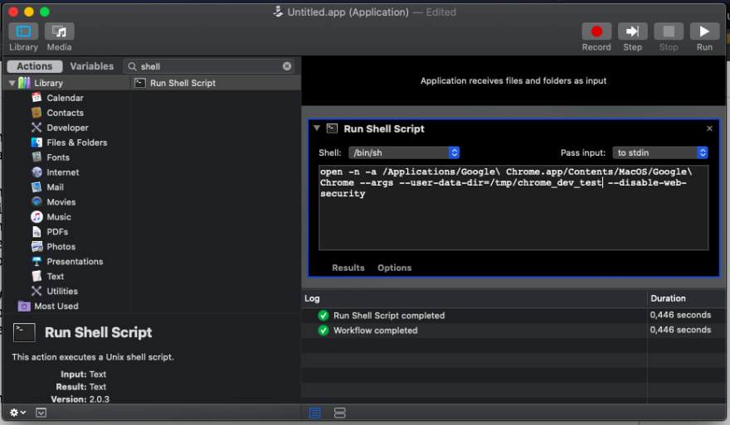The height and width of the screenshot is (425, 730).
Task: Toggle the Library sidebar button
Action: coord(23,31)
